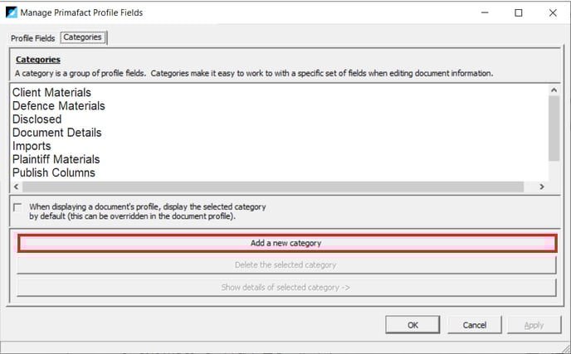
Task: Click the Primafact app icon in title bar
Action: 12,12
